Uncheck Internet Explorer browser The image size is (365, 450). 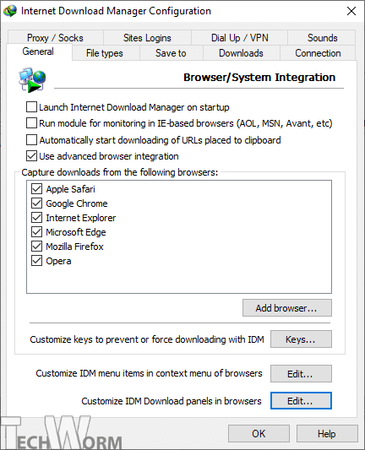pos(37,218)
